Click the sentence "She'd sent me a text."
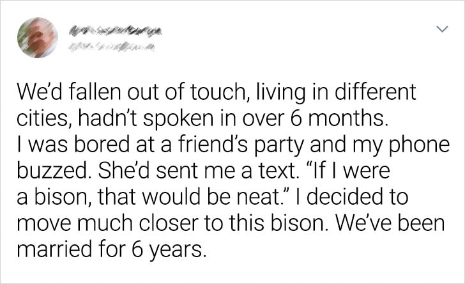This screenshot has width=465, height=284. coord(197,171)
